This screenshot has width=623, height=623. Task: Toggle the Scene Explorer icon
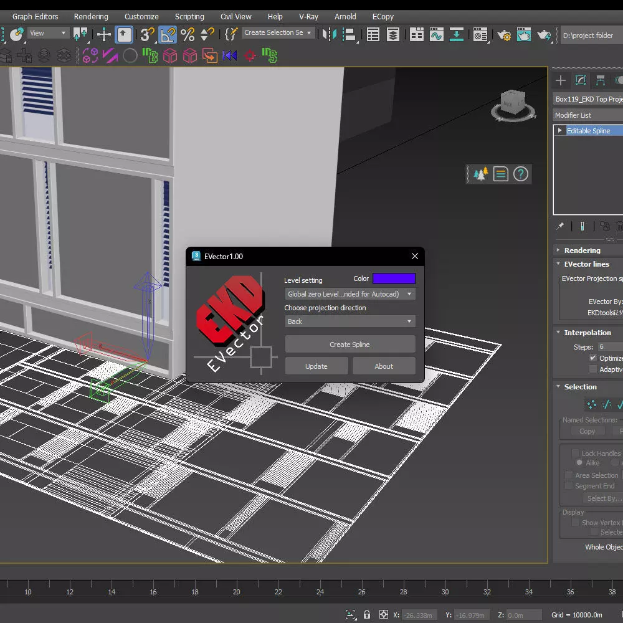coord(373,34)
